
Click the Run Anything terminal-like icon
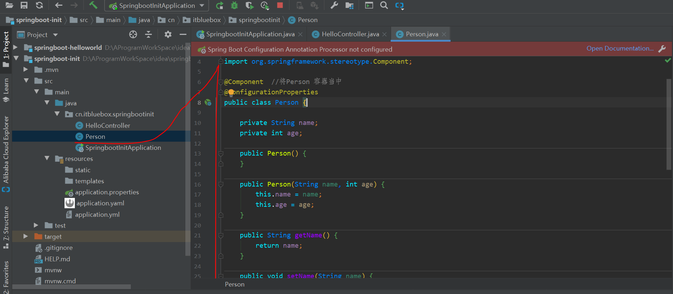pos(369,5)
